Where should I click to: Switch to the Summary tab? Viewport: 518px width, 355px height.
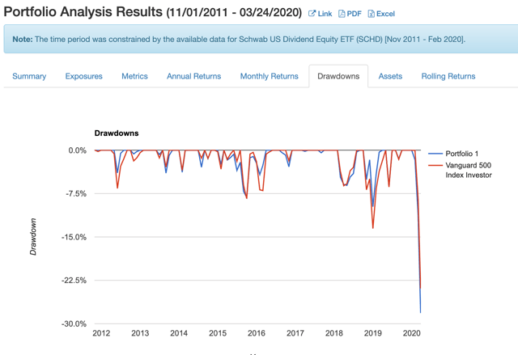(x=29, y=76)
